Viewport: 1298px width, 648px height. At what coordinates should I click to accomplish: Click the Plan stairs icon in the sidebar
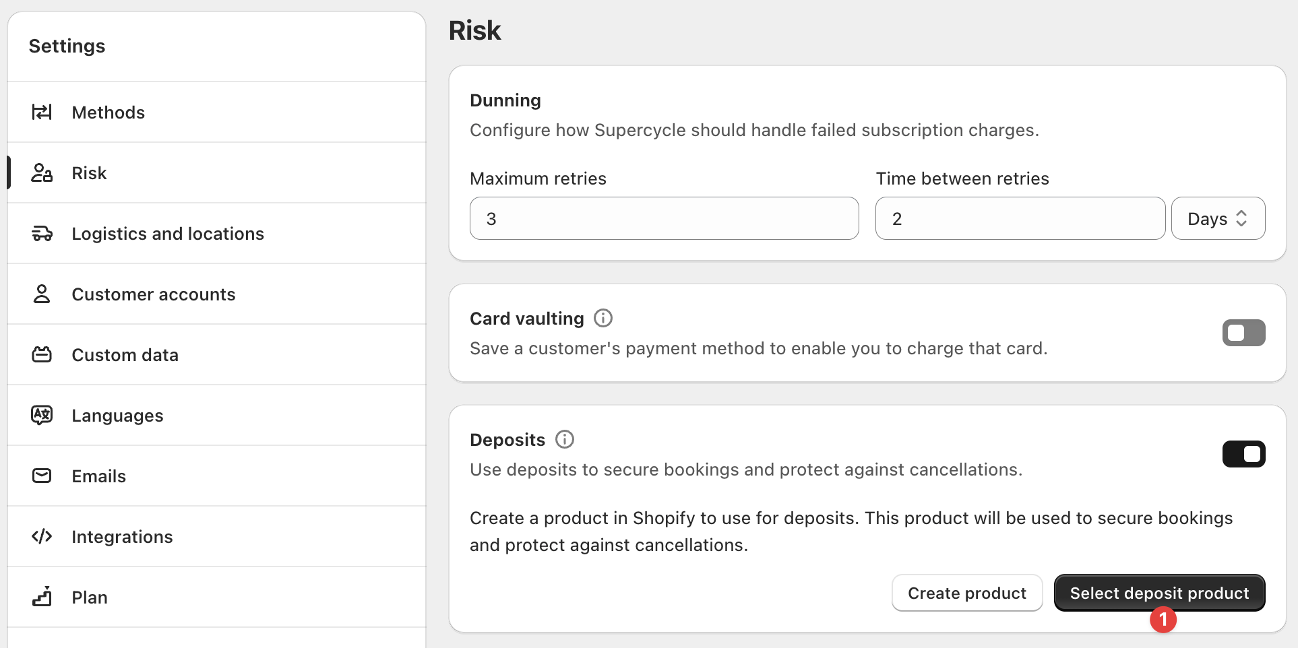click(x=42, y=597)
